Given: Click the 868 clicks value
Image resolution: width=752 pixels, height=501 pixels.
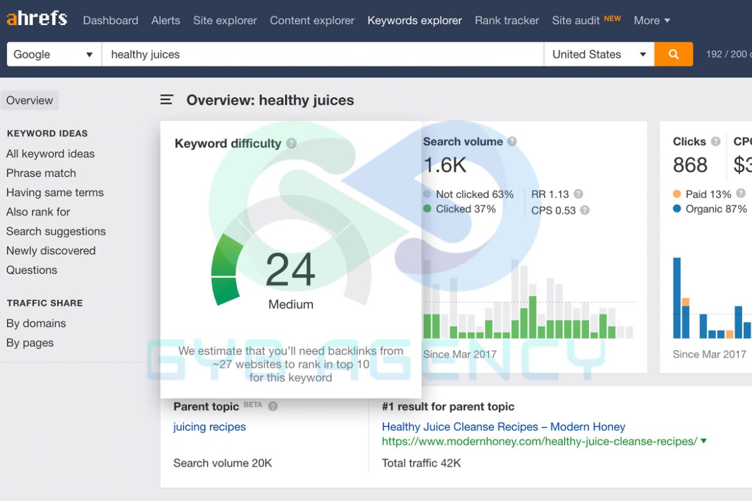Looking at the screenshot, I should click(690, 165).
